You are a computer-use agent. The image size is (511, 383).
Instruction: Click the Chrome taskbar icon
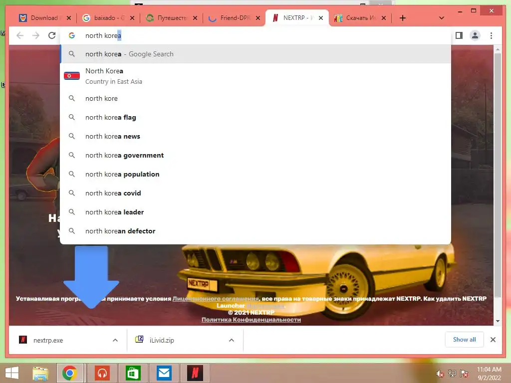click(x=70, y=373)
